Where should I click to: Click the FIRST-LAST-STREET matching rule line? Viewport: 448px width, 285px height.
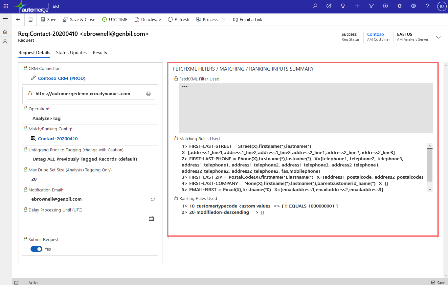(246, 146)
